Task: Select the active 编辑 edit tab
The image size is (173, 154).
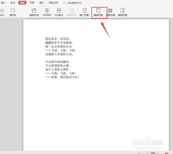Action: pyautogui.click(x=22, y=3)
